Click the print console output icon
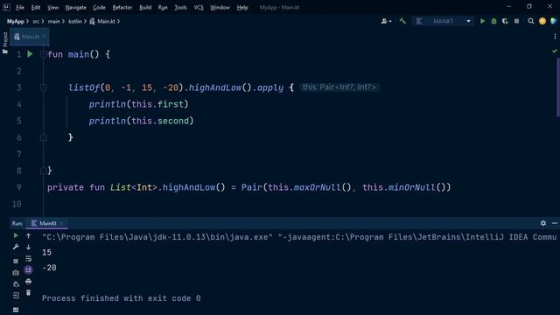This screenshot has height=315, width=560. (28, 282)
